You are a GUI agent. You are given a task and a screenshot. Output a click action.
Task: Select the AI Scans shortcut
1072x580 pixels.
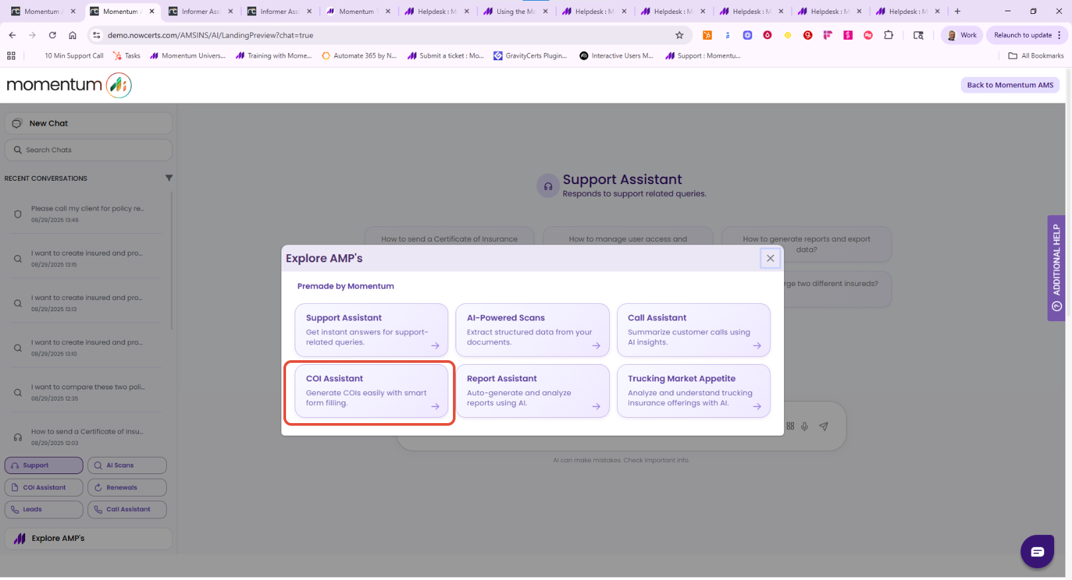[x=127, y=465]
